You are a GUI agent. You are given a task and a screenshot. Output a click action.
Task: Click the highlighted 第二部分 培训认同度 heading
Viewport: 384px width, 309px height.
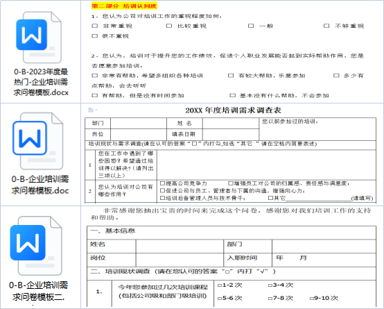coord(124,6)
